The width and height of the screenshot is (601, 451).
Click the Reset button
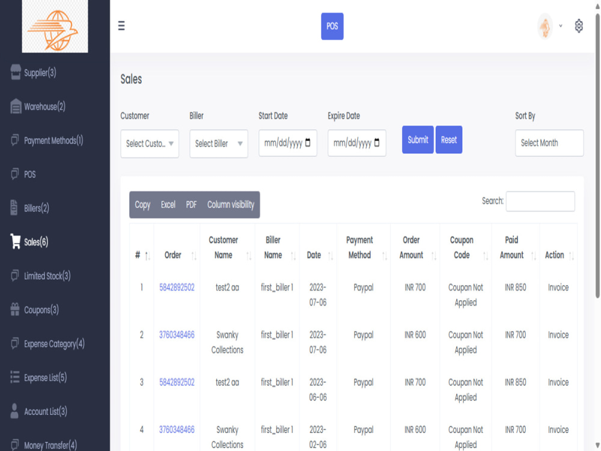(x=448, y=140)
